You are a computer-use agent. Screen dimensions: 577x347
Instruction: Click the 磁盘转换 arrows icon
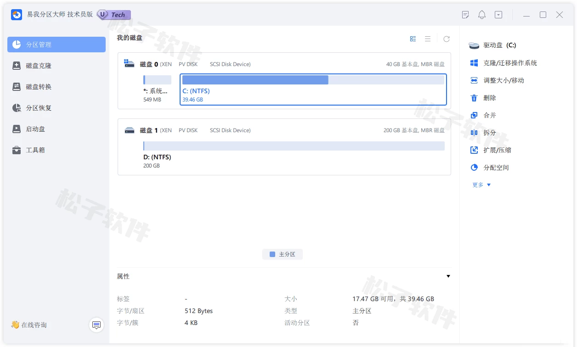17,87
